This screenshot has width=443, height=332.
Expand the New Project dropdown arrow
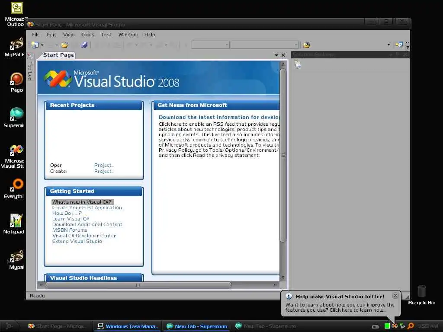[x=42, y=45]
